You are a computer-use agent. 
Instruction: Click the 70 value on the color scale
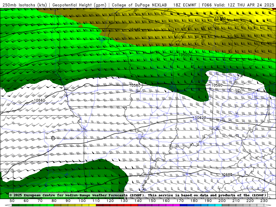(x=40, y=201)
